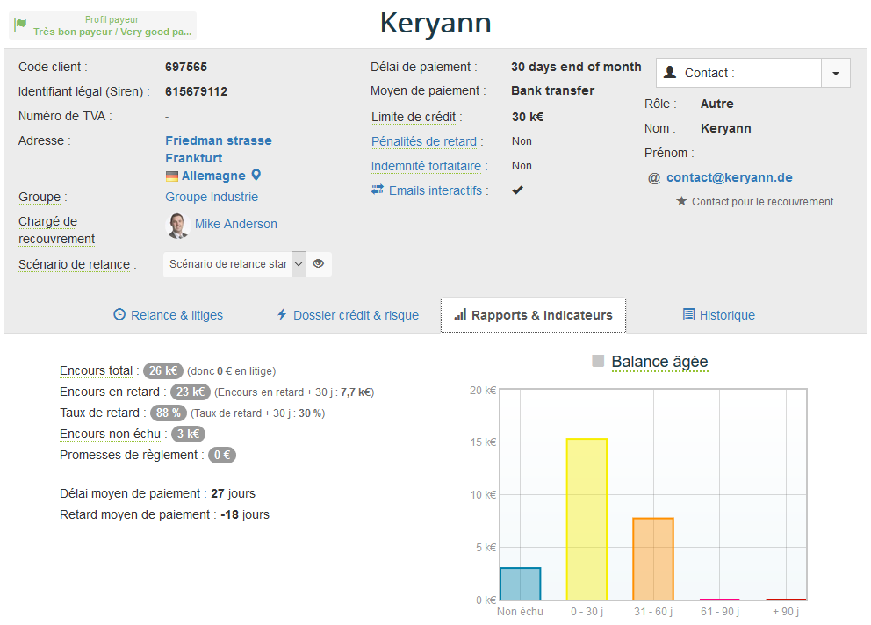The image size is (871, 625).
Task: Click the @ email icon
Action: (654, 178)
